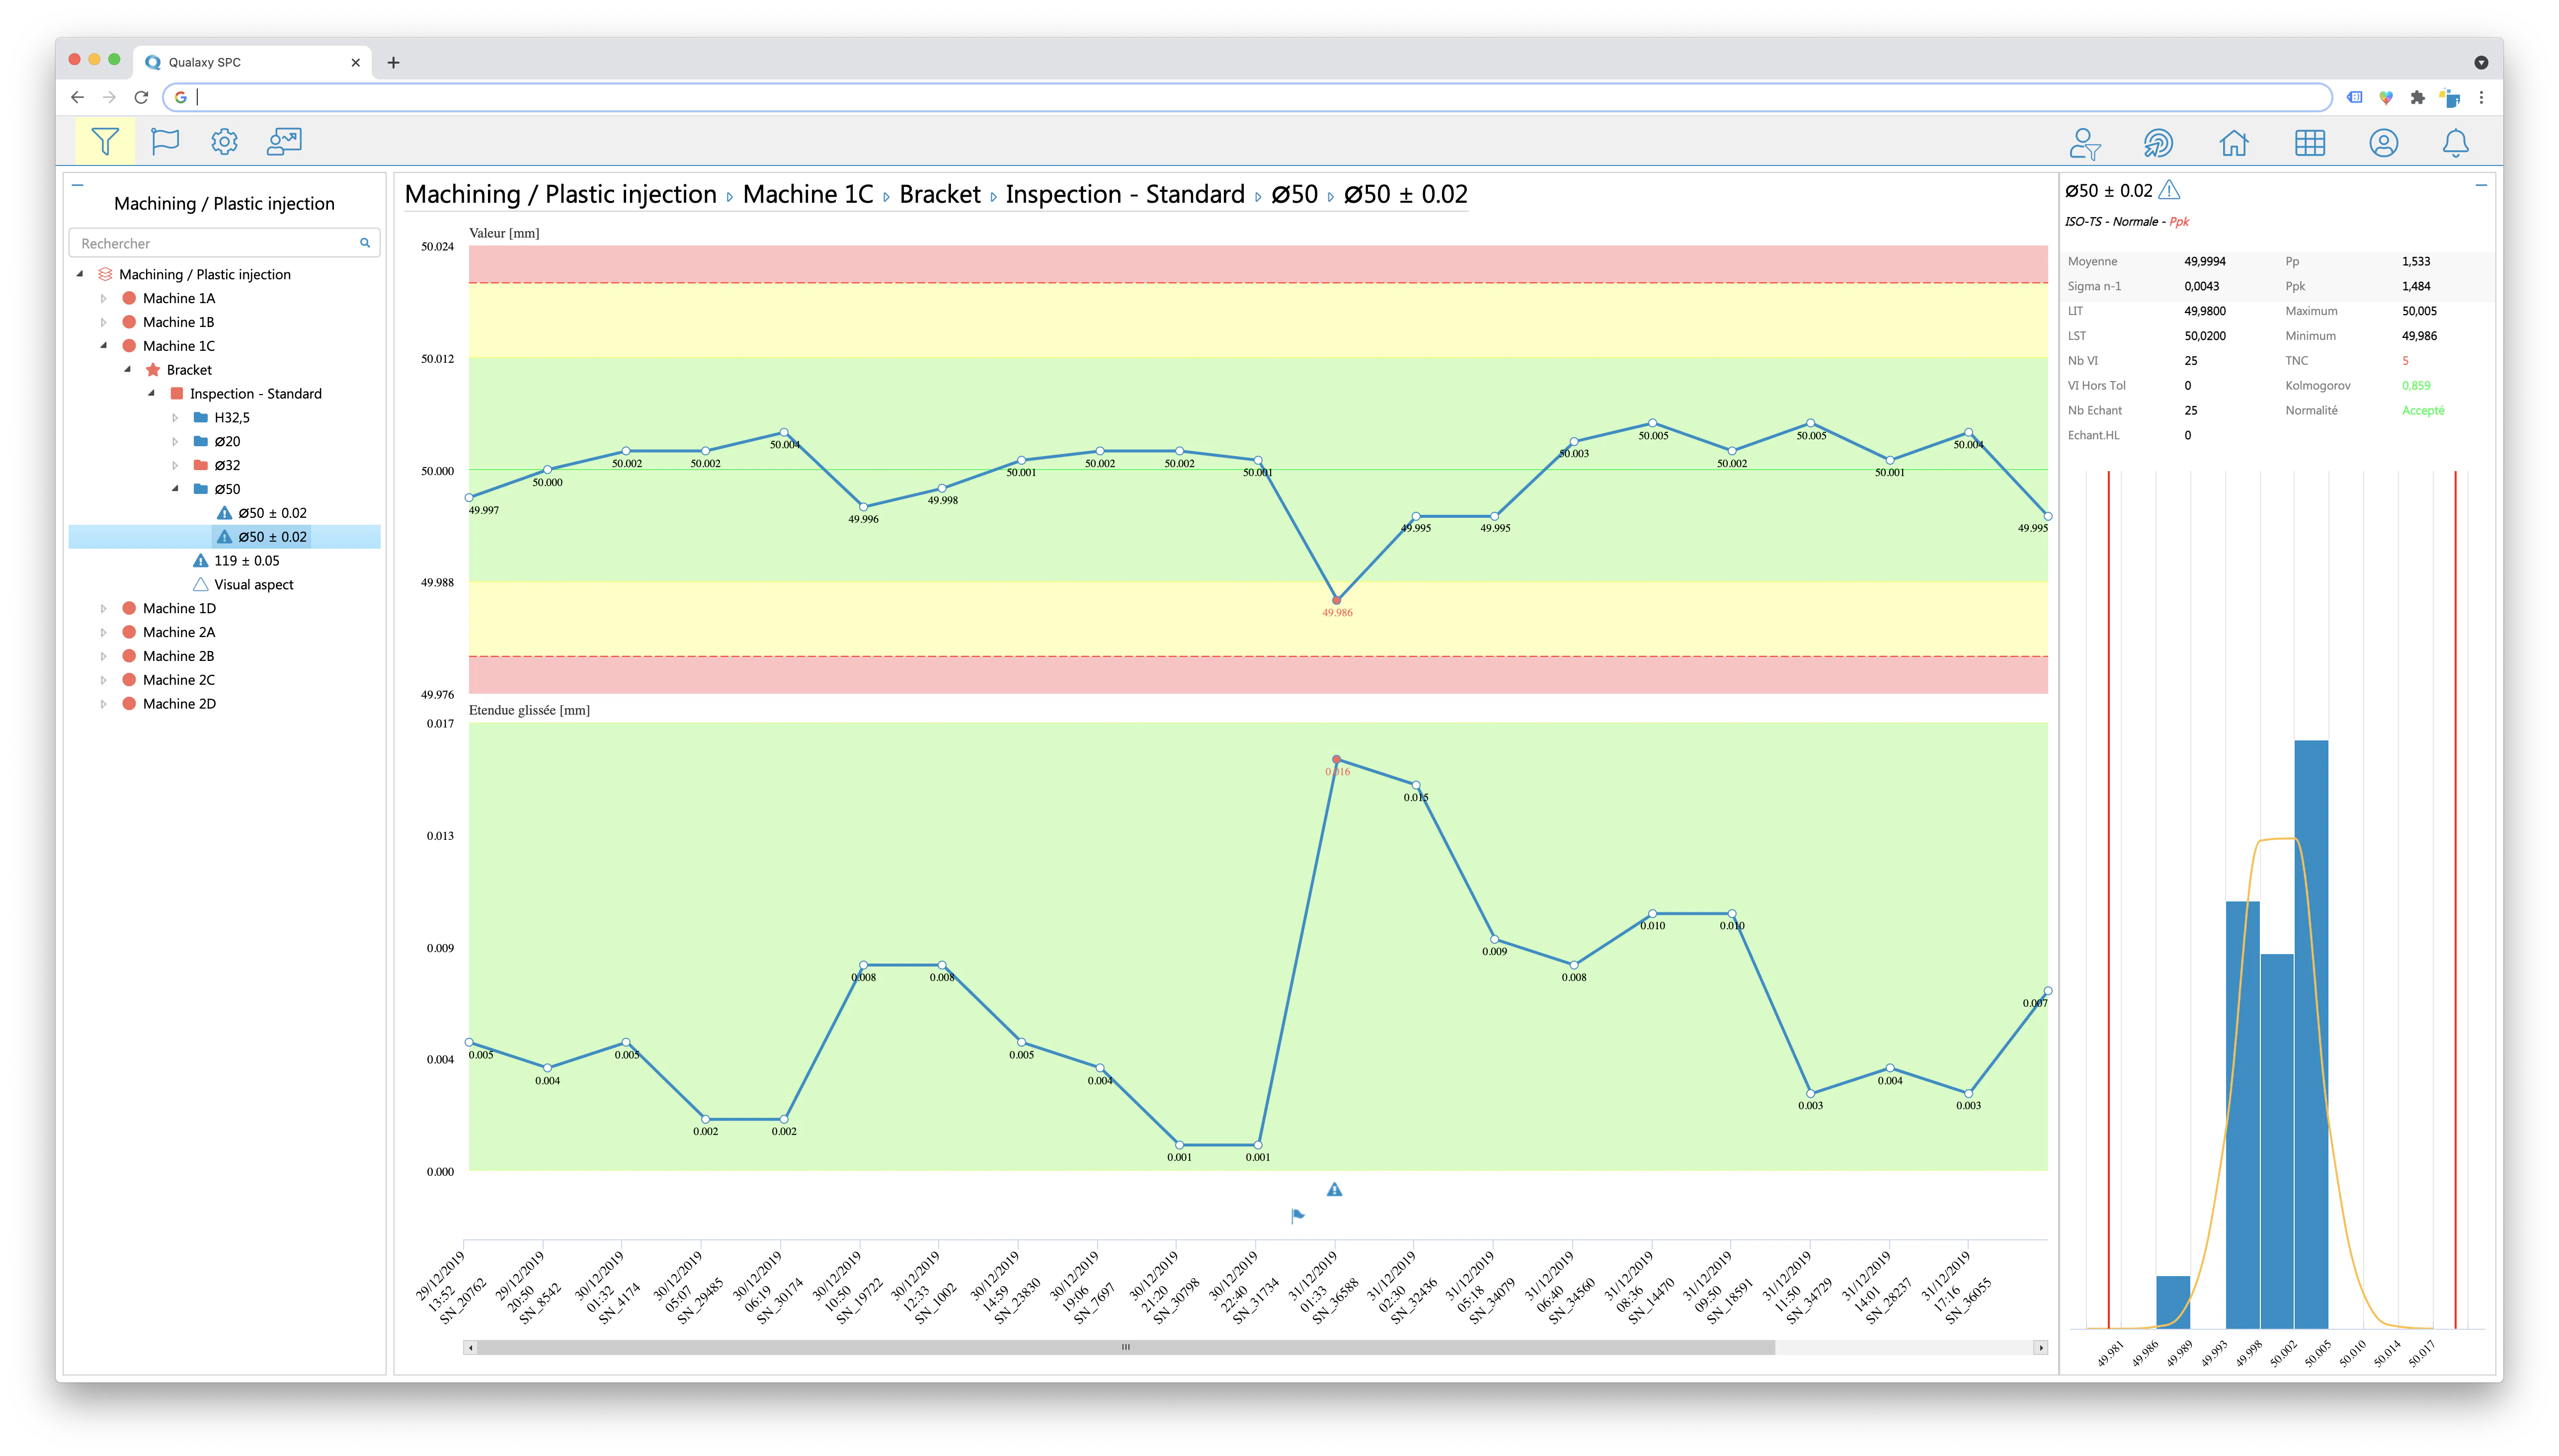The image size is (2559, 1456).
Task: Expand the Machine 1A tree node
Action: pyautogui.click(x=103, y=298)
